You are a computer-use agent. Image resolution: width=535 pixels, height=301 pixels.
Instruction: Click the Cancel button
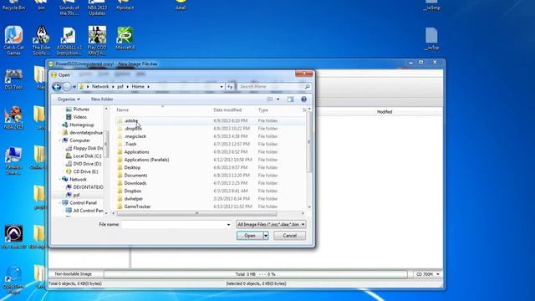(x=290, y=236)
